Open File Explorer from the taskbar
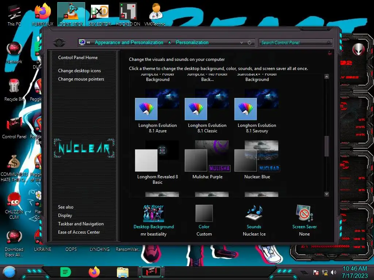 point(123,272)
